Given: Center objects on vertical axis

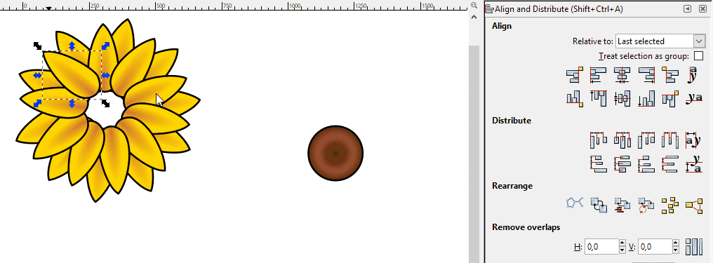Looking at the screenshot, I should pos(622,76).
